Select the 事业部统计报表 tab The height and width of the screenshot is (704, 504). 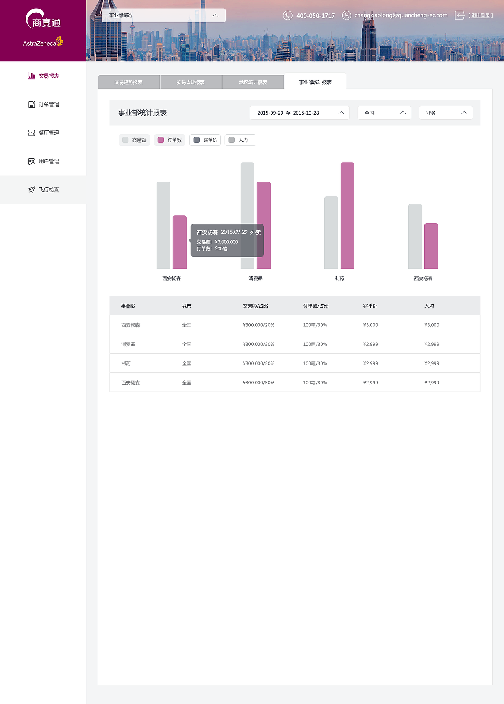(x=315, y=82)
